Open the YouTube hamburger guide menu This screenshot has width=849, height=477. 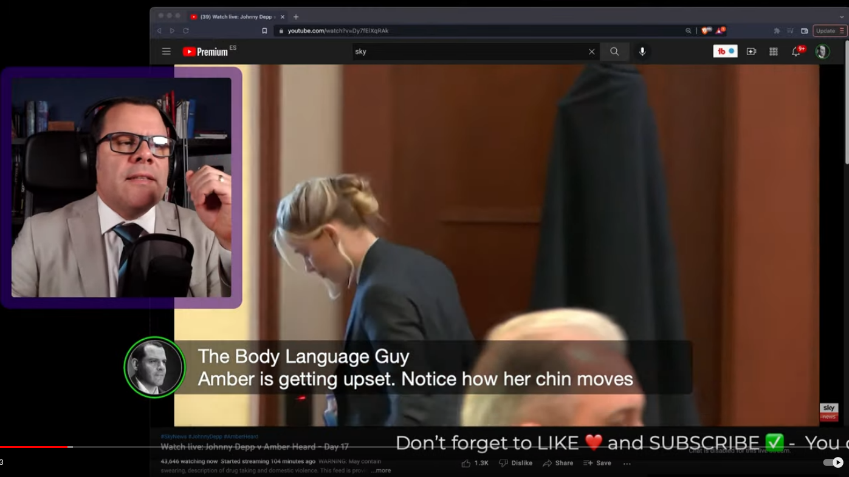click(x=166, y=52)
